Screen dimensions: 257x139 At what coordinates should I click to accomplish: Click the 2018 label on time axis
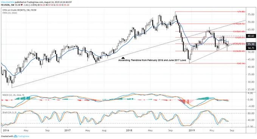point(129,130)
